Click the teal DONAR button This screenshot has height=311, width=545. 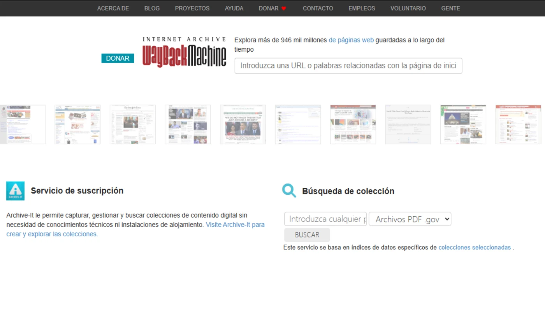tap(118, 58)
